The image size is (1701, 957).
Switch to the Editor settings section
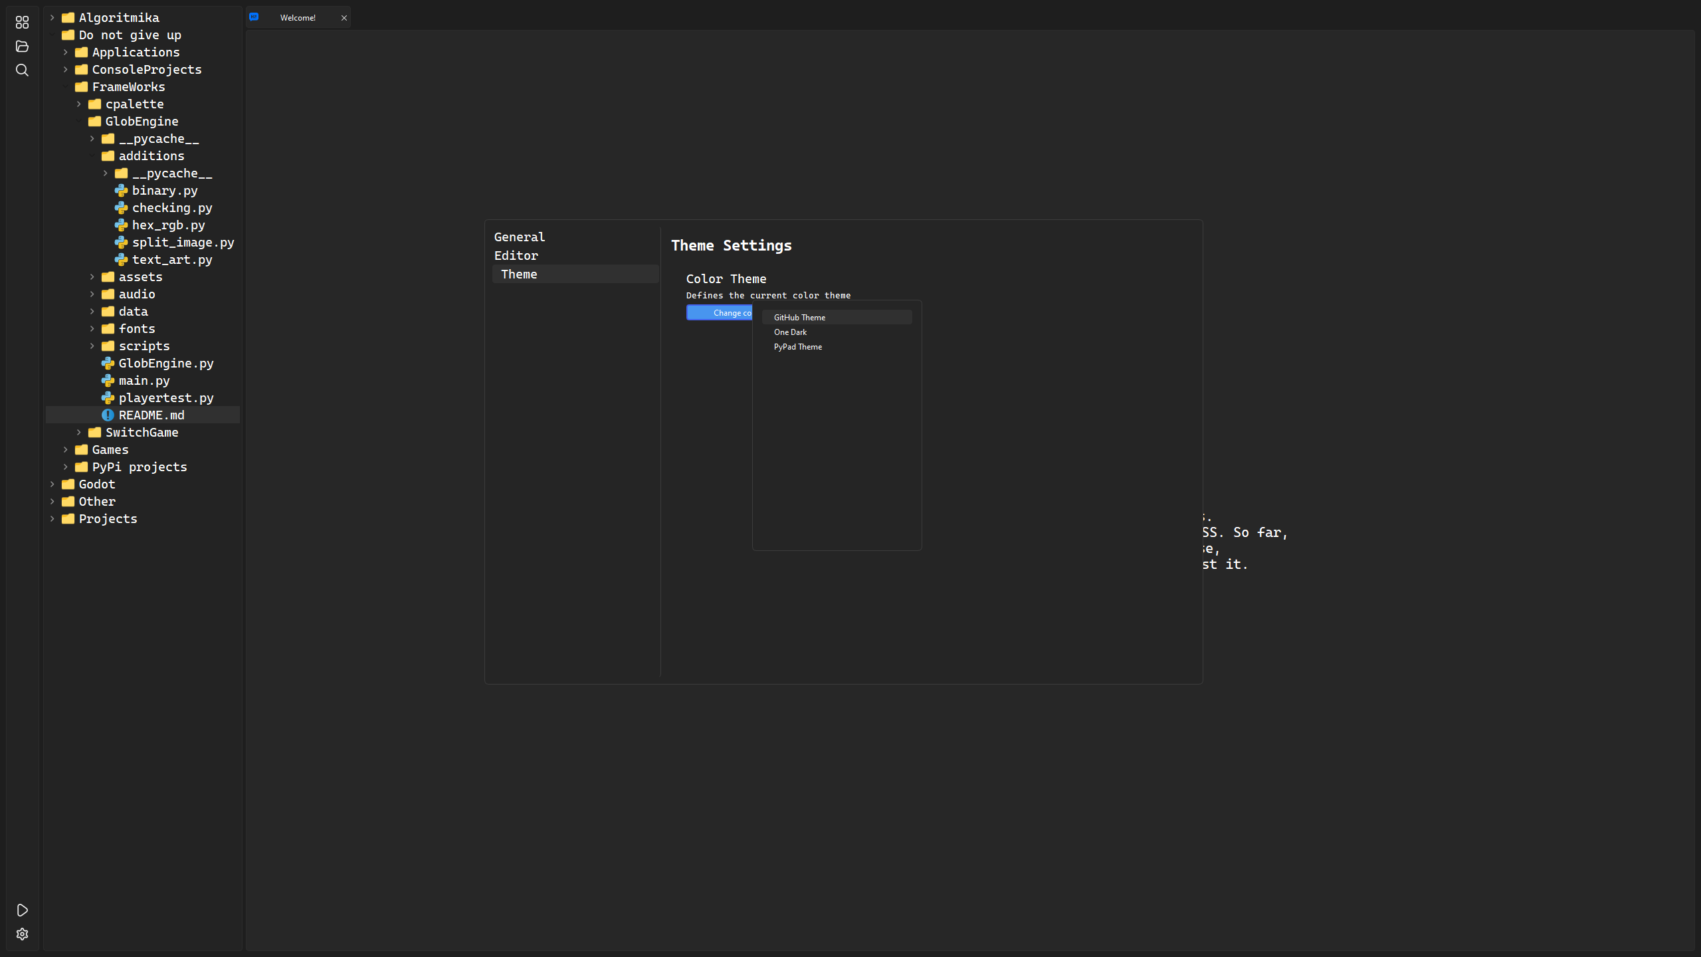point(516,256)
